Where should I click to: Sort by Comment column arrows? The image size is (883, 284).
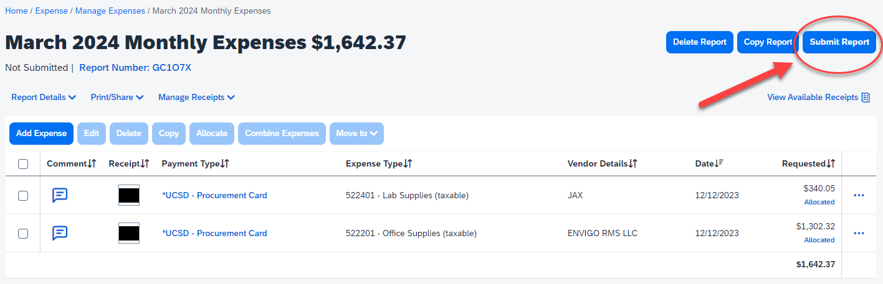pos(92,163)
